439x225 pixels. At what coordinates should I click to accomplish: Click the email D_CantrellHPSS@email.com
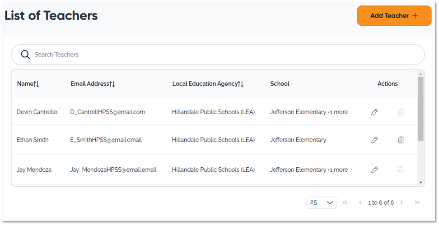pyautogui.click(x=107, y=112)
